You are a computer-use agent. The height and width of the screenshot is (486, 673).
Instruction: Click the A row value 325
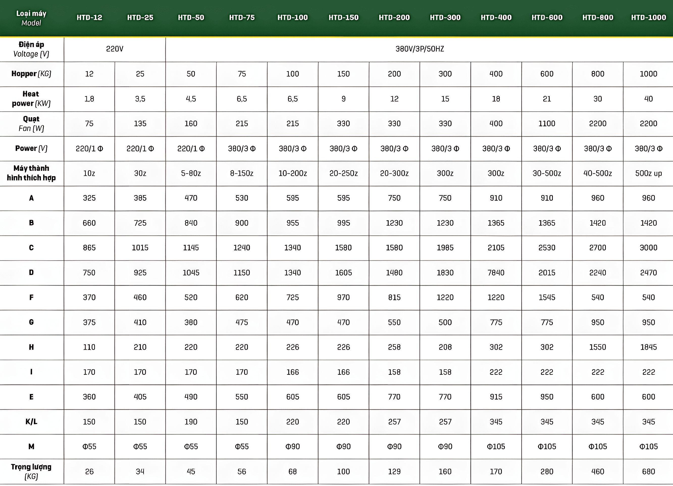pyautogui.click(x=89, y=198)
